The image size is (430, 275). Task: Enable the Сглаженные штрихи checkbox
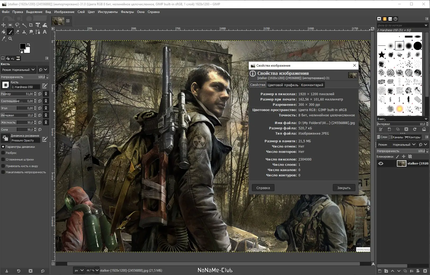pyautogui.click(x=3, y=159)
